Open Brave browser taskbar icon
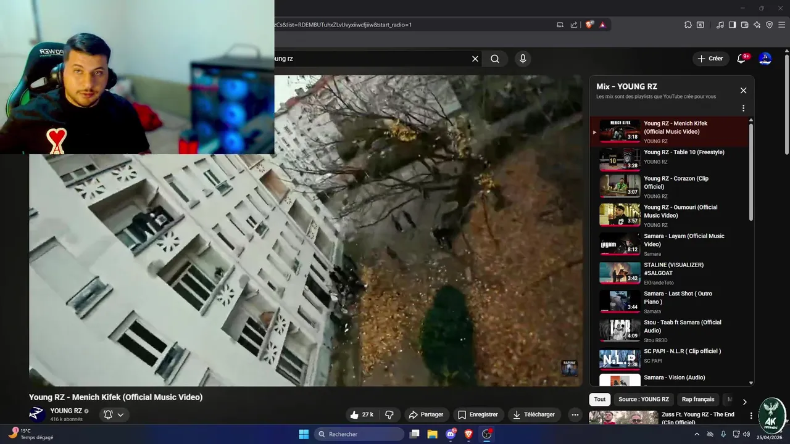 coord(468,434)
